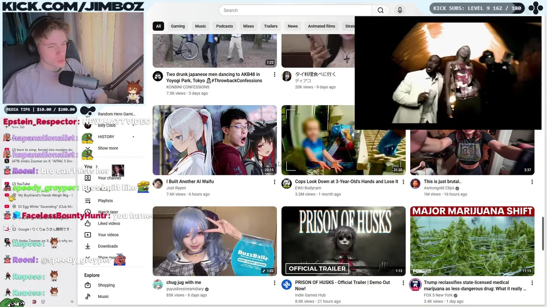Select the All filter chip
The width and height of the screenshot is (547, 307).
pos(158,26)
